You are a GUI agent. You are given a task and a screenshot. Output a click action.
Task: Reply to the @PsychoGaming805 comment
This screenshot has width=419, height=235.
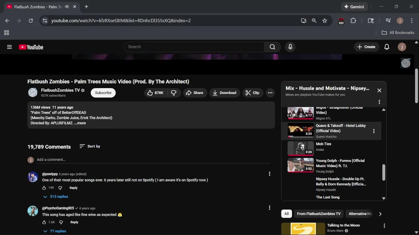tap(74, 222)
